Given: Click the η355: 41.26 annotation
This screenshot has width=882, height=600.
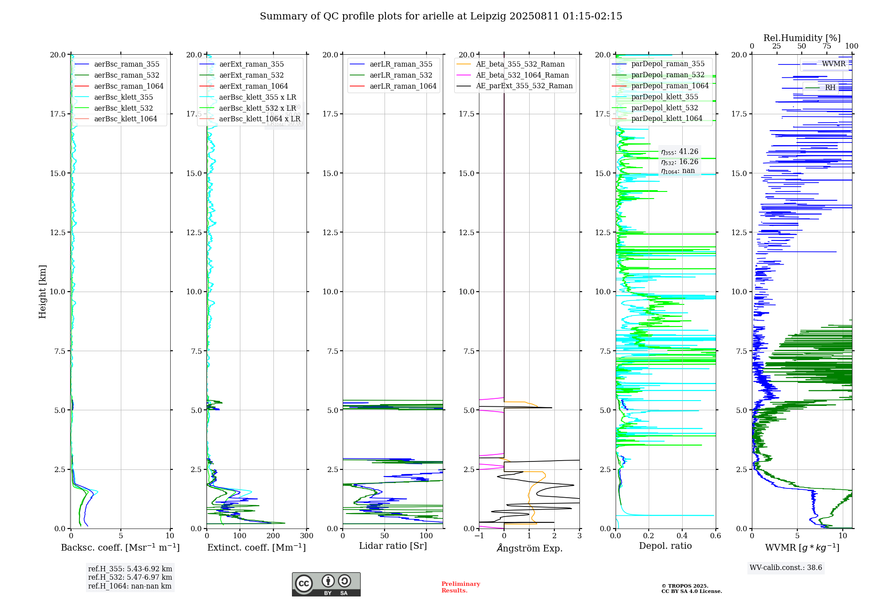Looking at the screenshot, I should click(x=680, y=152).
